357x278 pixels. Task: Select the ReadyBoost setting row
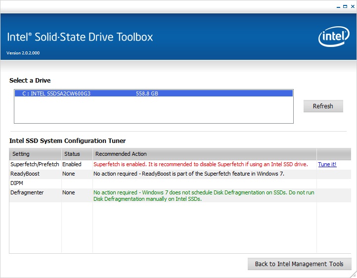(x=25, y=174)
